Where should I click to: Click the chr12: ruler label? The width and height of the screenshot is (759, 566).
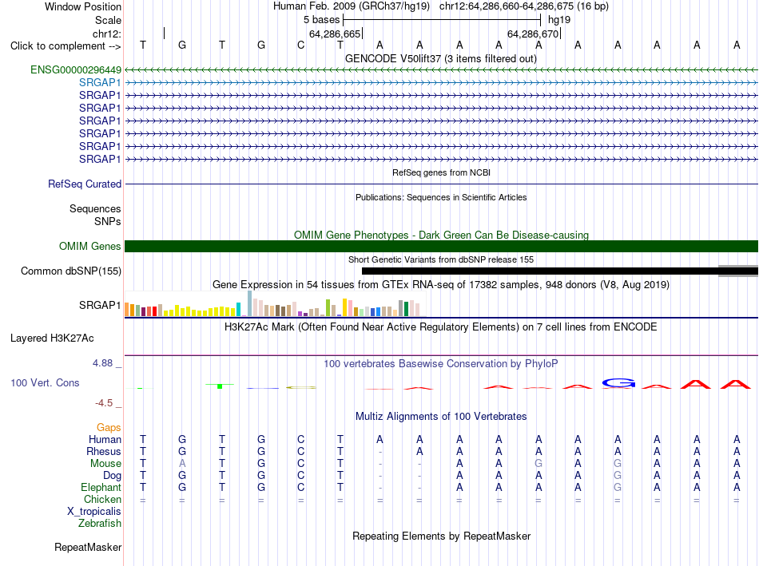(107, 34)
